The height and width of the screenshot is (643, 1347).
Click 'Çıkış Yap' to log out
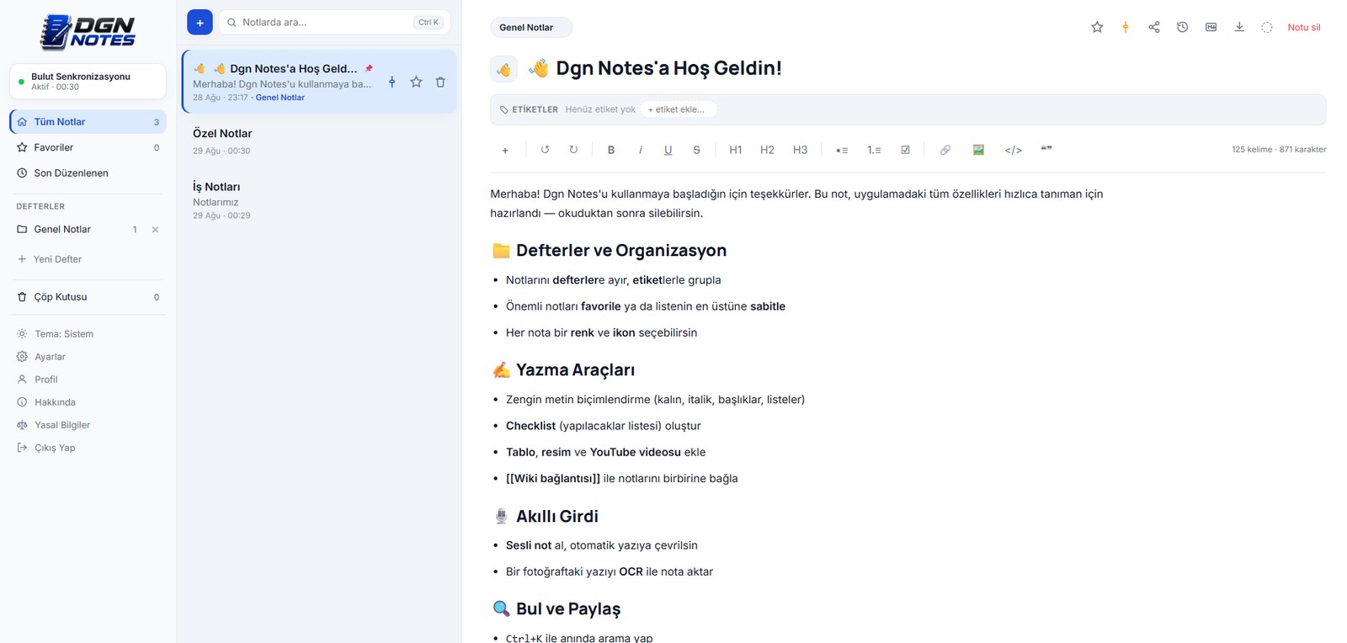coord(46,448)
